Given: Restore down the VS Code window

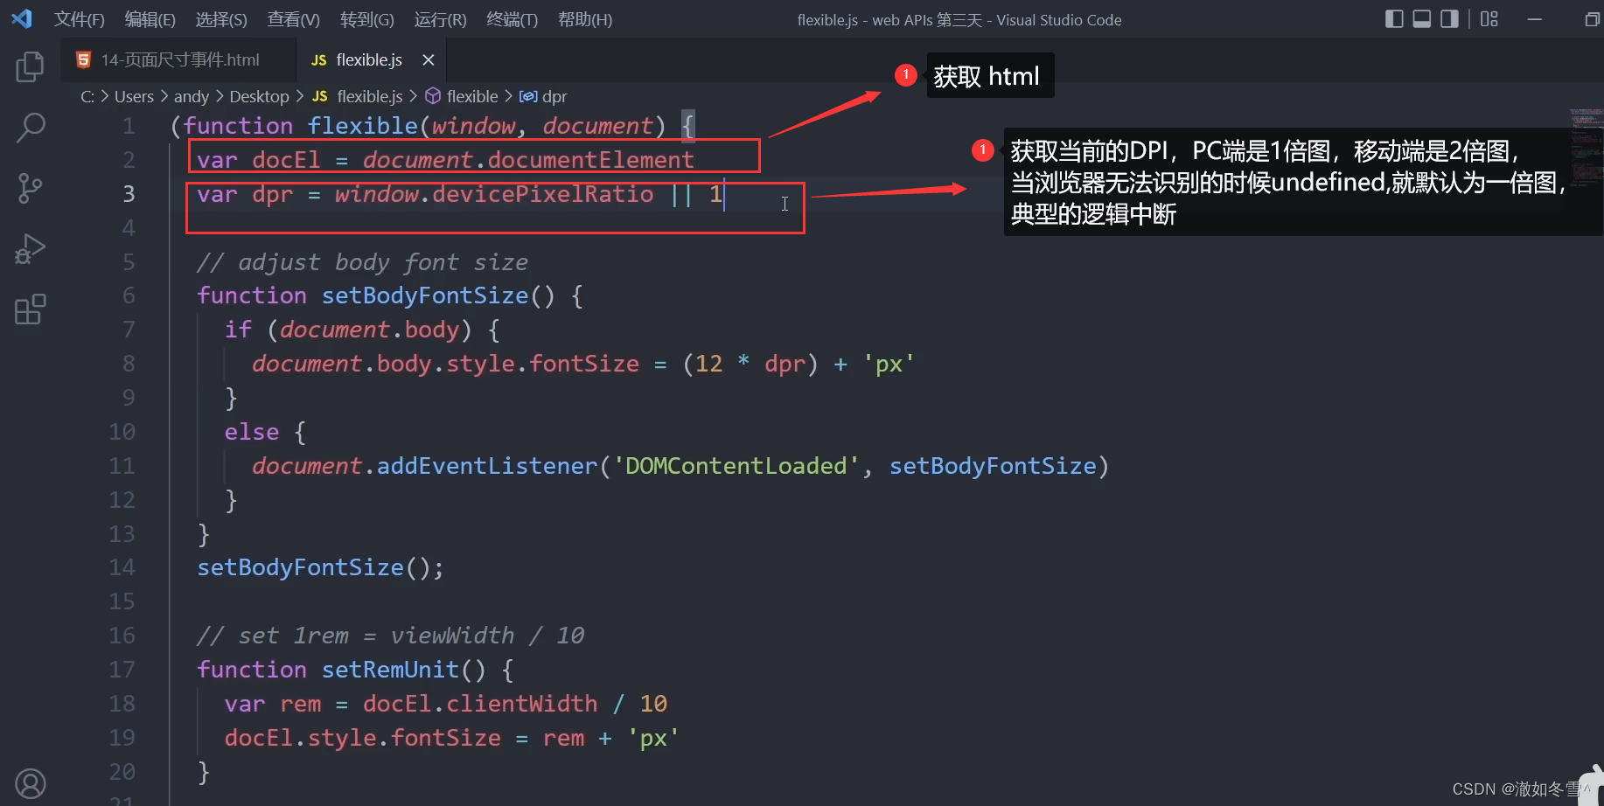Looking at the screenshot, I should tap(1592, 19).
